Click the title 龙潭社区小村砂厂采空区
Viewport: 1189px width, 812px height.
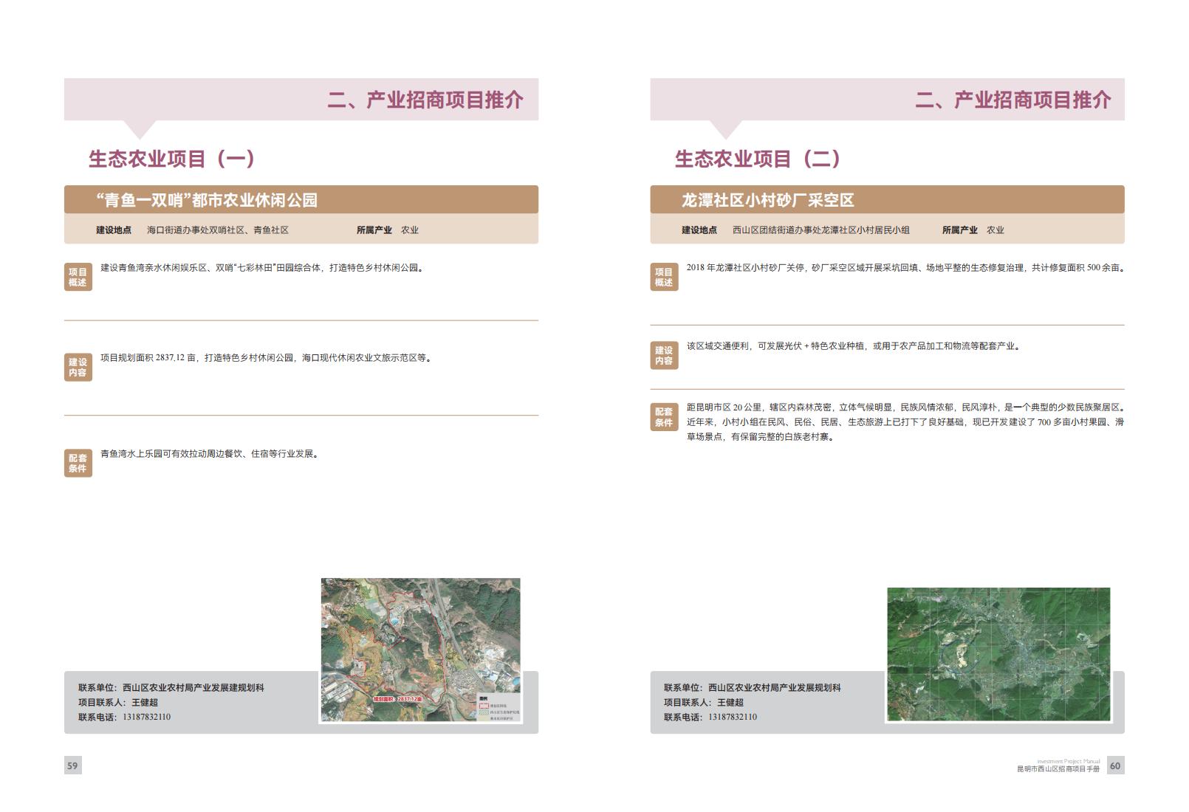coord(767,200)
